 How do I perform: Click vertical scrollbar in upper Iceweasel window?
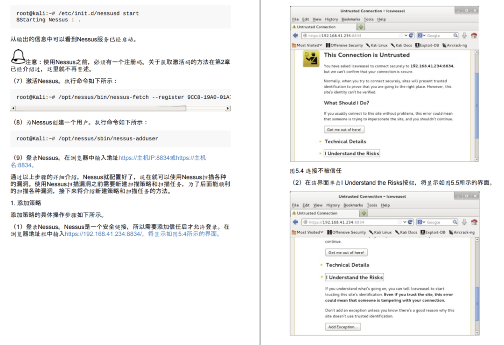pyautogui.click(x=476, y=106)
